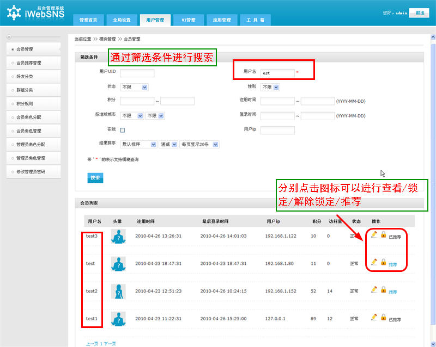
Task: Switch to the 应用管理 tab
Action: (222, 20)
